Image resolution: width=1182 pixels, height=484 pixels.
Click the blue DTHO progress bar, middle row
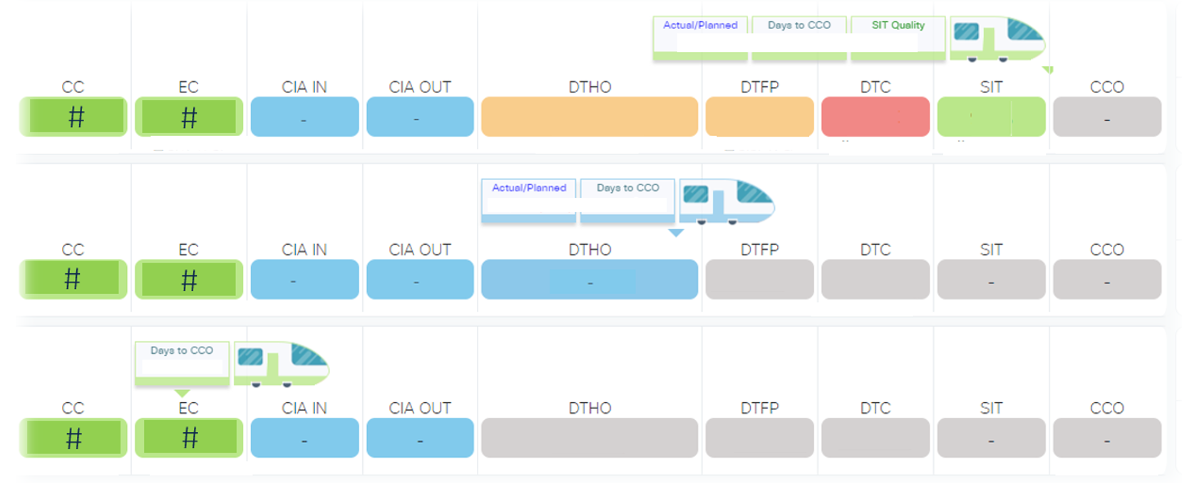(590, 279)
